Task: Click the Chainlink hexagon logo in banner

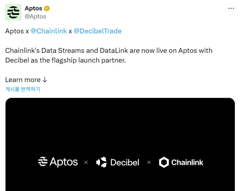Action: 164,162
